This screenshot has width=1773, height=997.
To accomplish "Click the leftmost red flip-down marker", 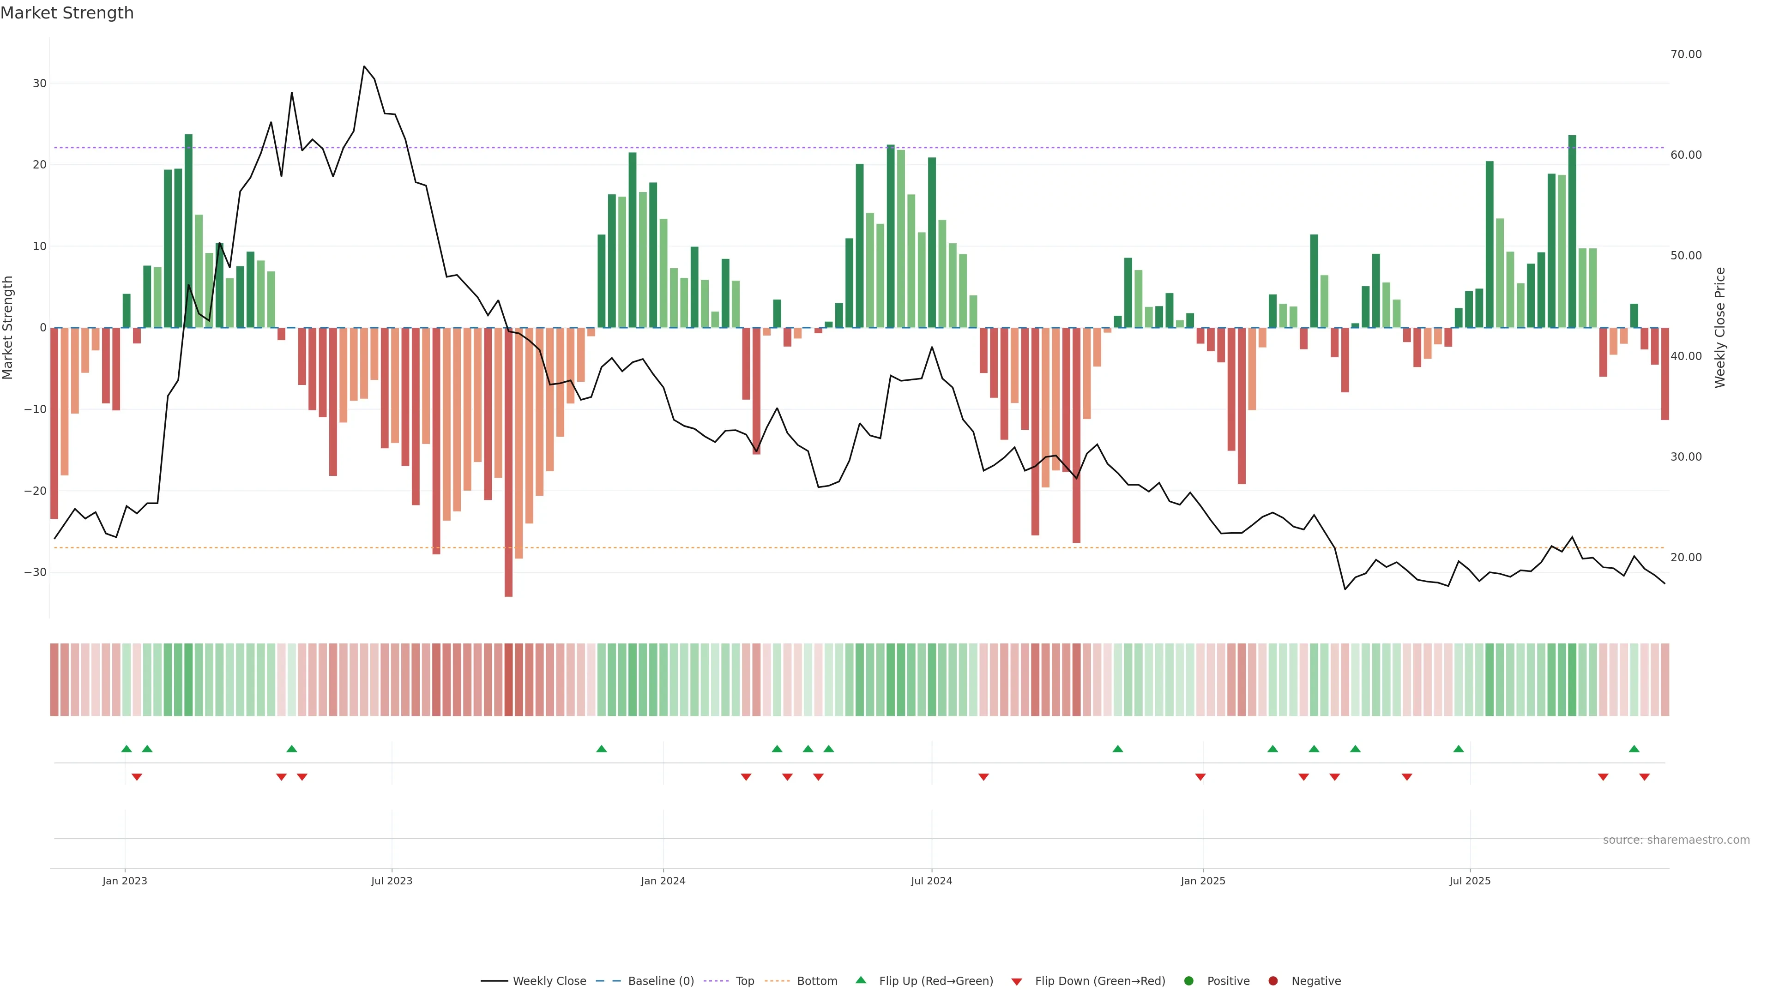I will (137, 777).
